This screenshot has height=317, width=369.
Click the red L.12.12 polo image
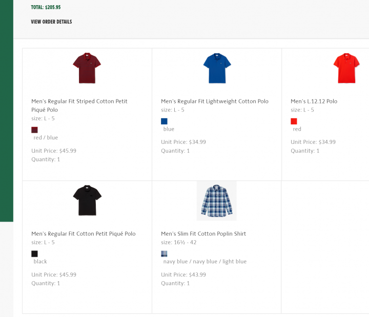tap(346, 68)
